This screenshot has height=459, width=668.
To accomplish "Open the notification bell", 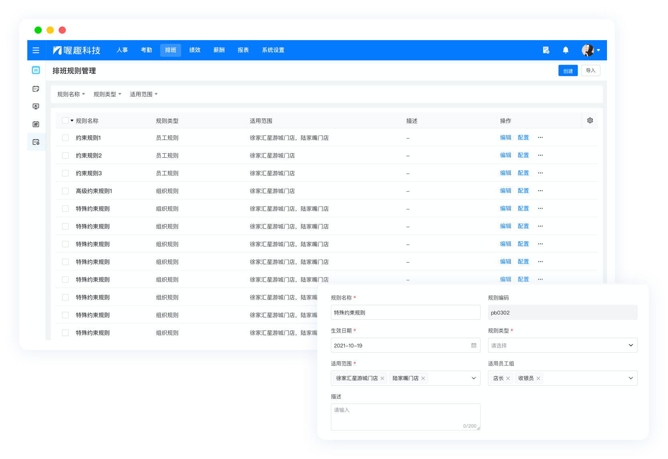I will coord(566,50).
